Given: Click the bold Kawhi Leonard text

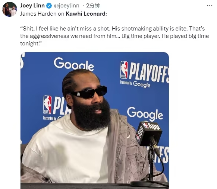Looking at the screenshot, I should tap(86, 14).
